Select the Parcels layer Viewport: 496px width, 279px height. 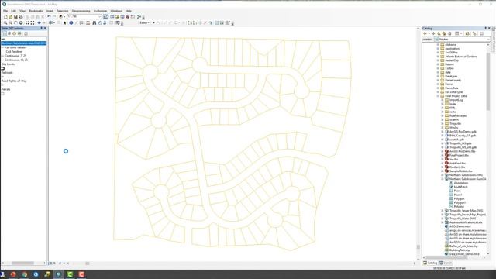tap(5, 89)
